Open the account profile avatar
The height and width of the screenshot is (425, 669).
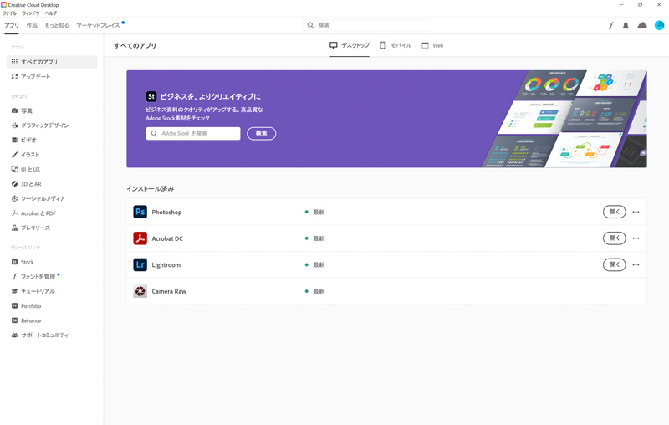pyautogui.click(x=659, y=26)
